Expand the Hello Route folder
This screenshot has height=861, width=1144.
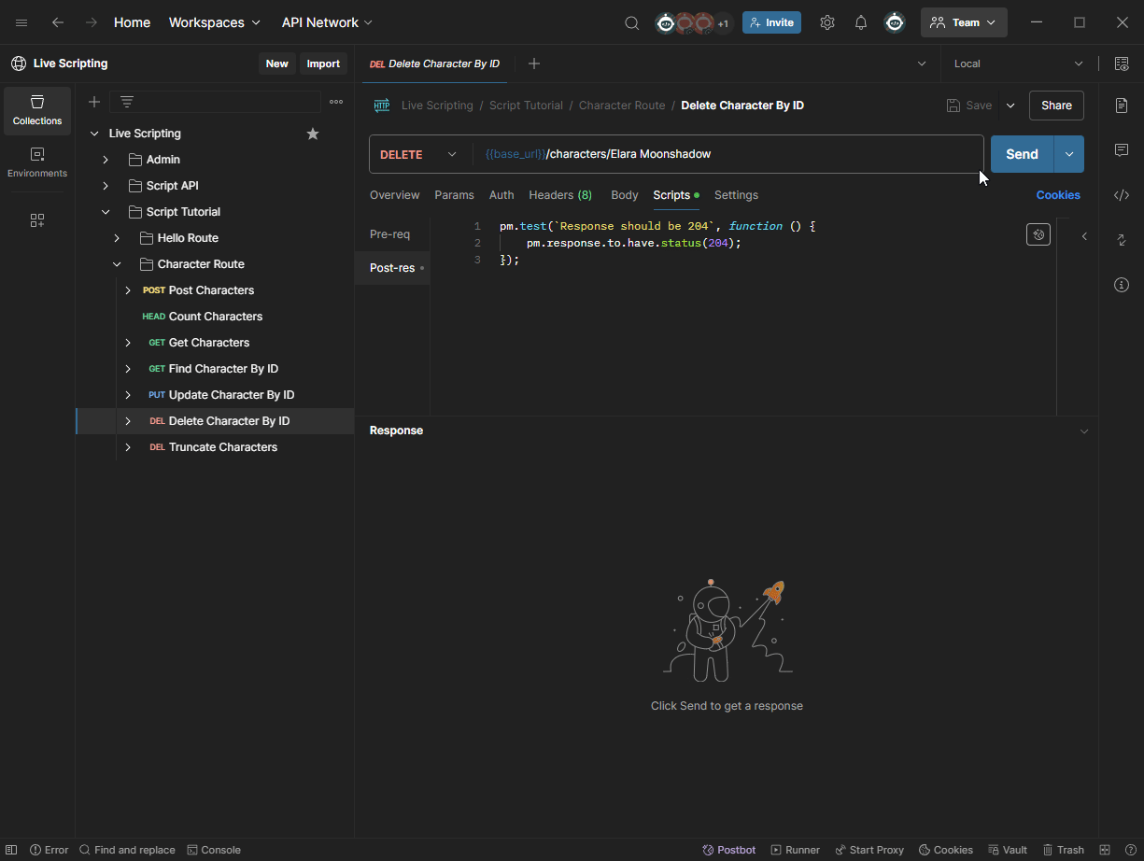tap(117, 238)
